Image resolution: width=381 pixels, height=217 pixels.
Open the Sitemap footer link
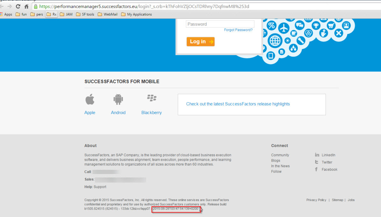[337, 200]
